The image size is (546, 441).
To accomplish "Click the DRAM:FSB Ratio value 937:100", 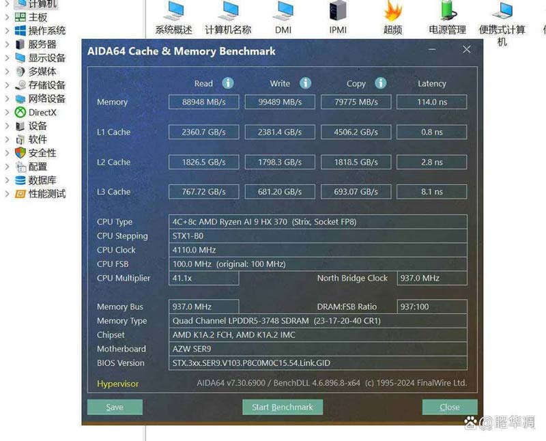I will tap(432, 307).
